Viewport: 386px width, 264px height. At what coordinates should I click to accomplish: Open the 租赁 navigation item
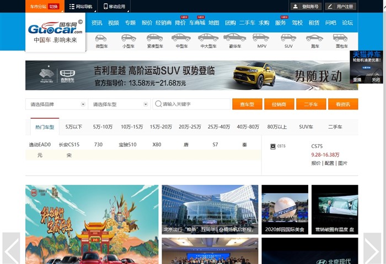coord(314,23)
